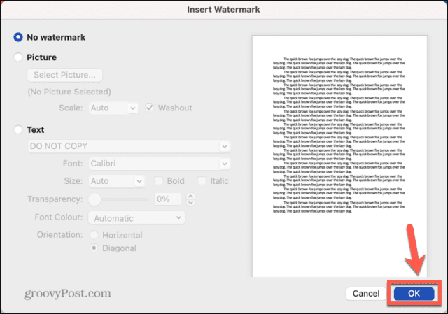Select Diagonal orientation
The width and height of the screenshot is (448, 314).
pos(93,248)
